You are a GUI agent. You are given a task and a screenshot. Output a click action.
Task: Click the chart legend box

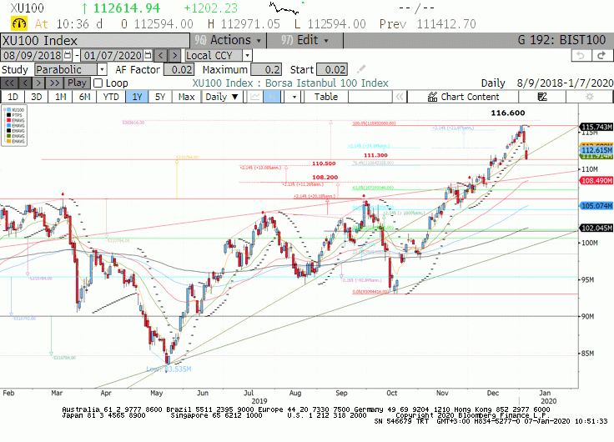click(x=14, y=126)
